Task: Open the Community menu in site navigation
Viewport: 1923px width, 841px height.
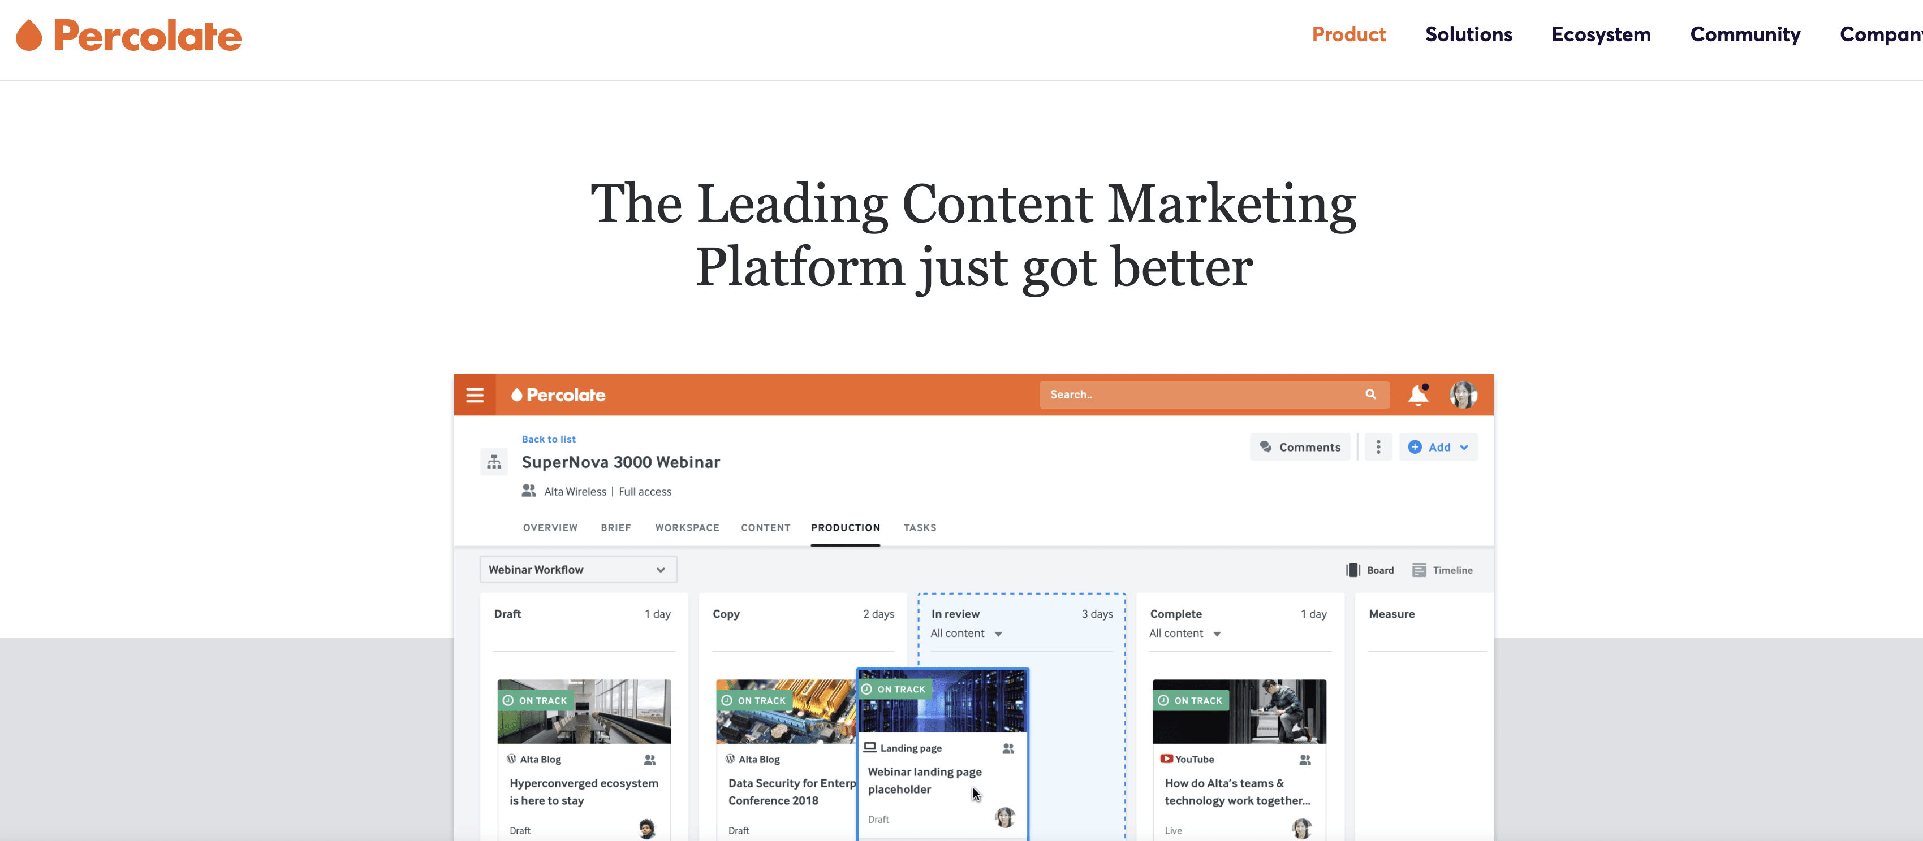Action: pyautogui.click(x=1745, y=34)
